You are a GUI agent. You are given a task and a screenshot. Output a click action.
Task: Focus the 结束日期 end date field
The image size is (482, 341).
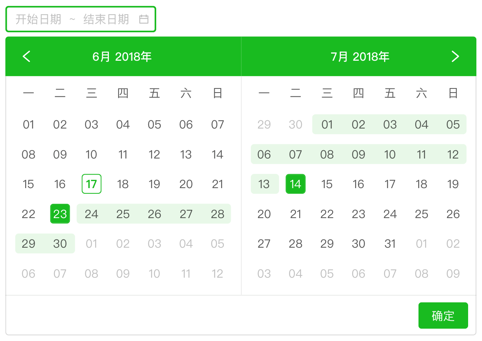click(106, 19)
